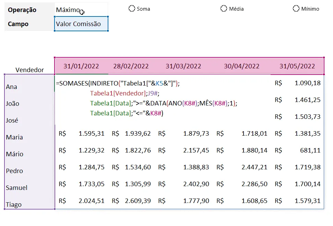Click the Vendedor header cell

pos(29,70)
